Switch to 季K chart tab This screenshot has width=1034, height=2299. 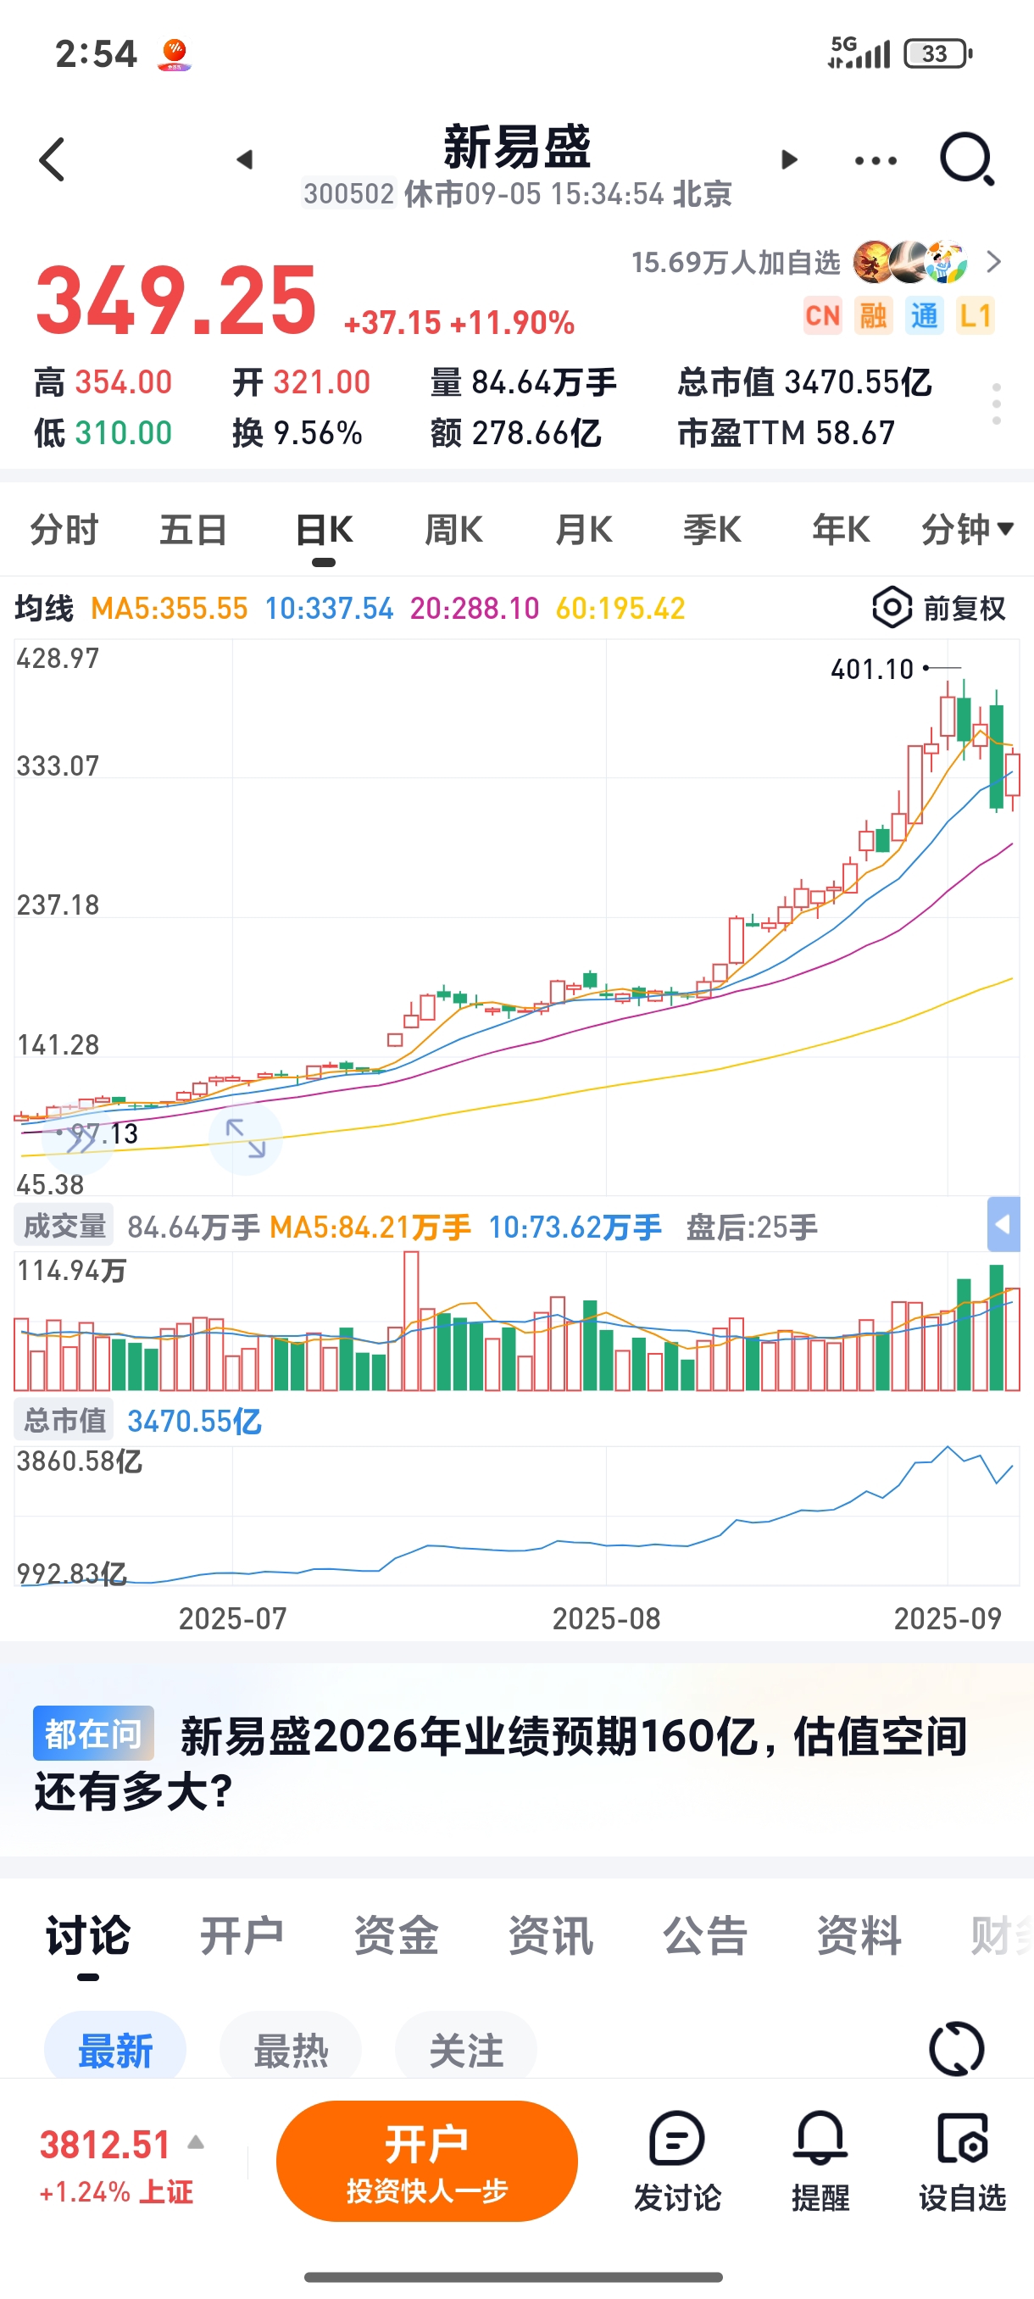pyautogui.click(x=712, y=529)
